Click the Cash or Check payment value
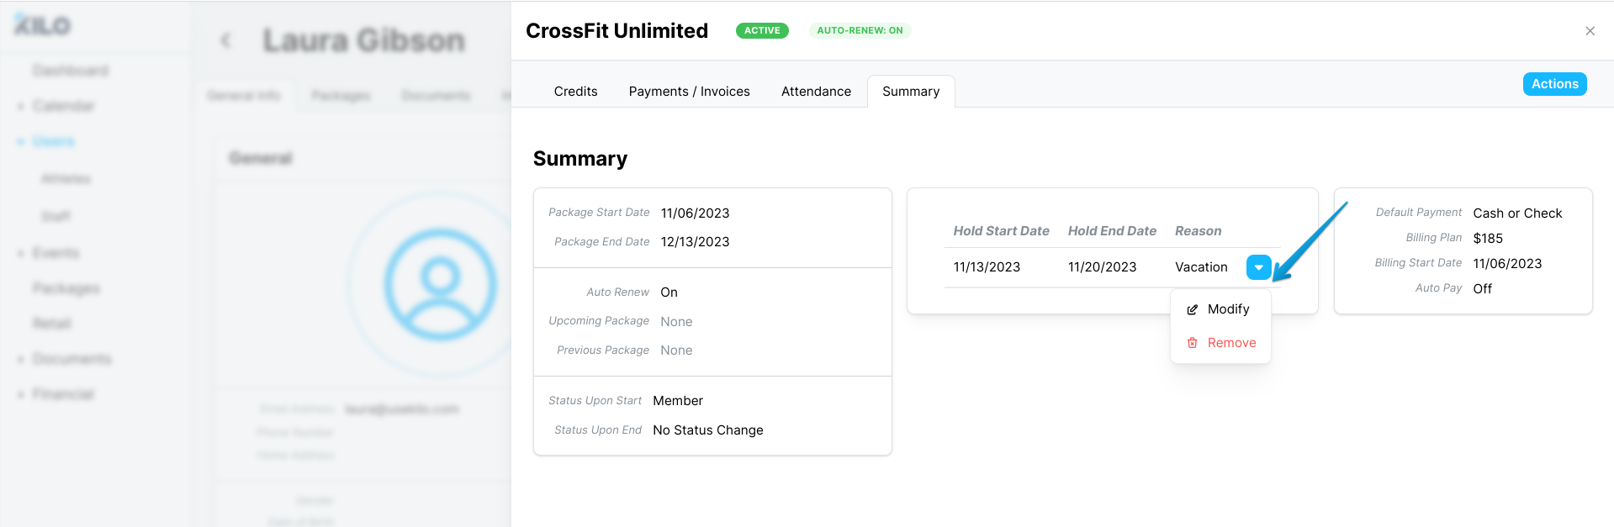The width and height of the screenshot is (1614, 527). click(x=1517, y=213)
